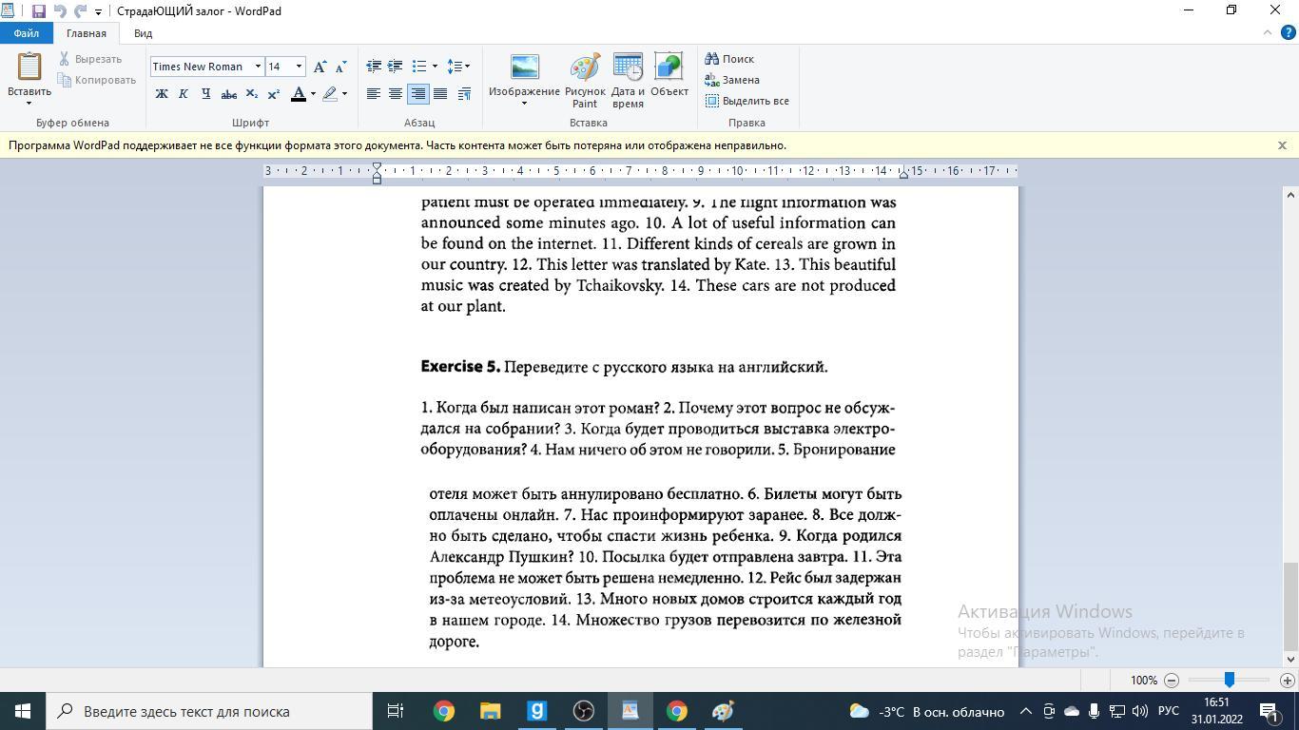Open the list style dropdown arrow
Viewport: 1299px width, 730px height.
pyautogui.click(x=435, y=67)
